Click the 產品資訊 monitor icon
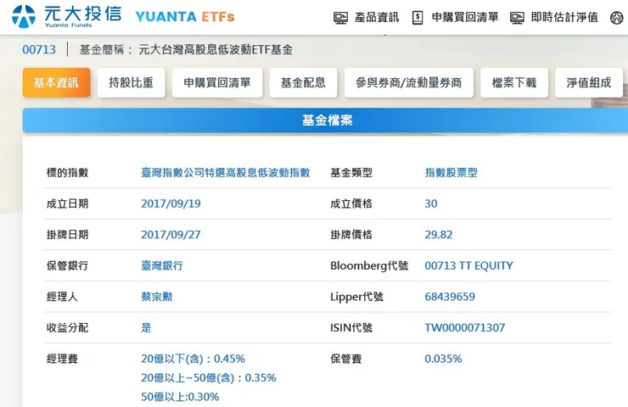Image resolution: width=628 pixels, height=407 pixels. coord(340,18)
